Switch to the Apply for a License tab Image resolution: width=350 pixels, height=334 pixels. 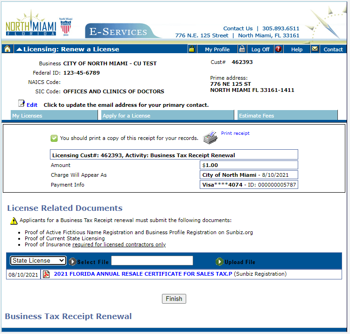pos(168,115)
